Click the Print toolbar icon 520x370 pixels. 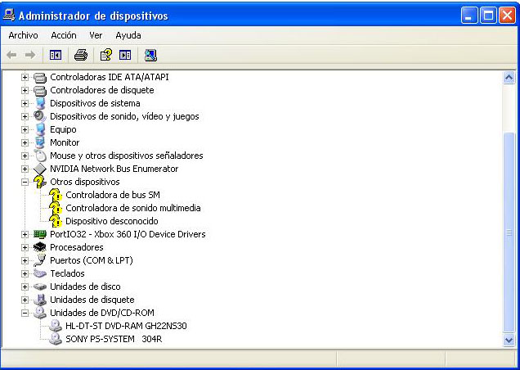pyautogui.click(x=81, y=55)
